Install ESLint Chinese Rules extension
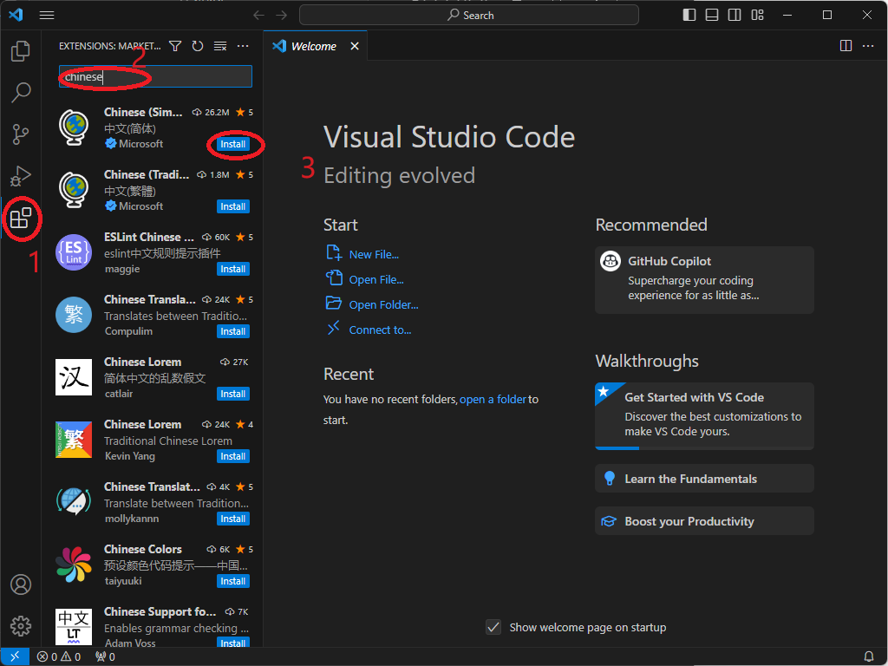Viewport: 888px width, 666px height. click(233, 269)
